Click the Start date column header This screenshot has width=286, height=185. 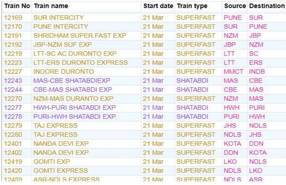pos(158,6)
